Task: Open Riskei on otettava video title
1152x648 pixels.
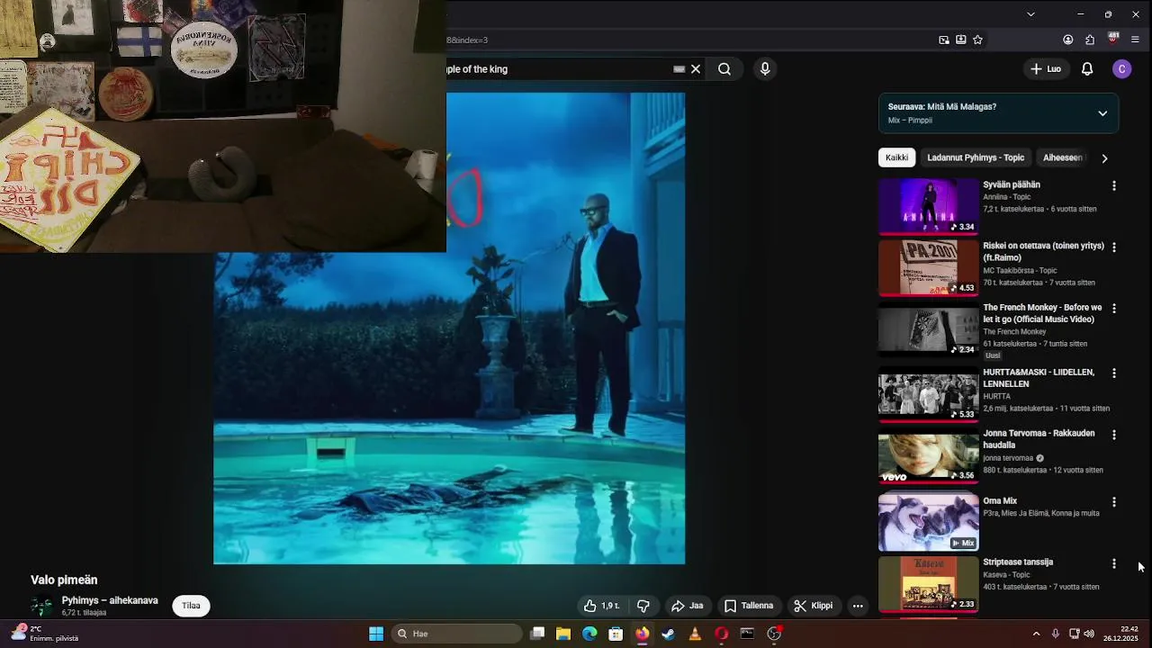Action: coord(1043,252)
